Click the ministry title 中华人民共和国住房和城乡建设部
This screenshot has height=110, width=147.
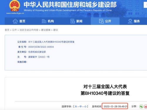tap(70, 5)
